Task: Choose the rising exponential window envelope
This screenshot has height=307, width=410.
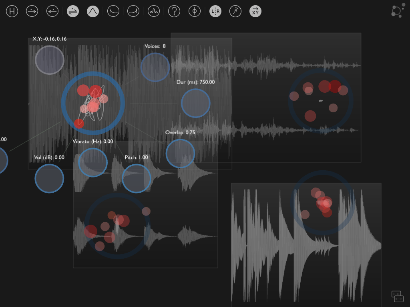Action: [133, 11]
